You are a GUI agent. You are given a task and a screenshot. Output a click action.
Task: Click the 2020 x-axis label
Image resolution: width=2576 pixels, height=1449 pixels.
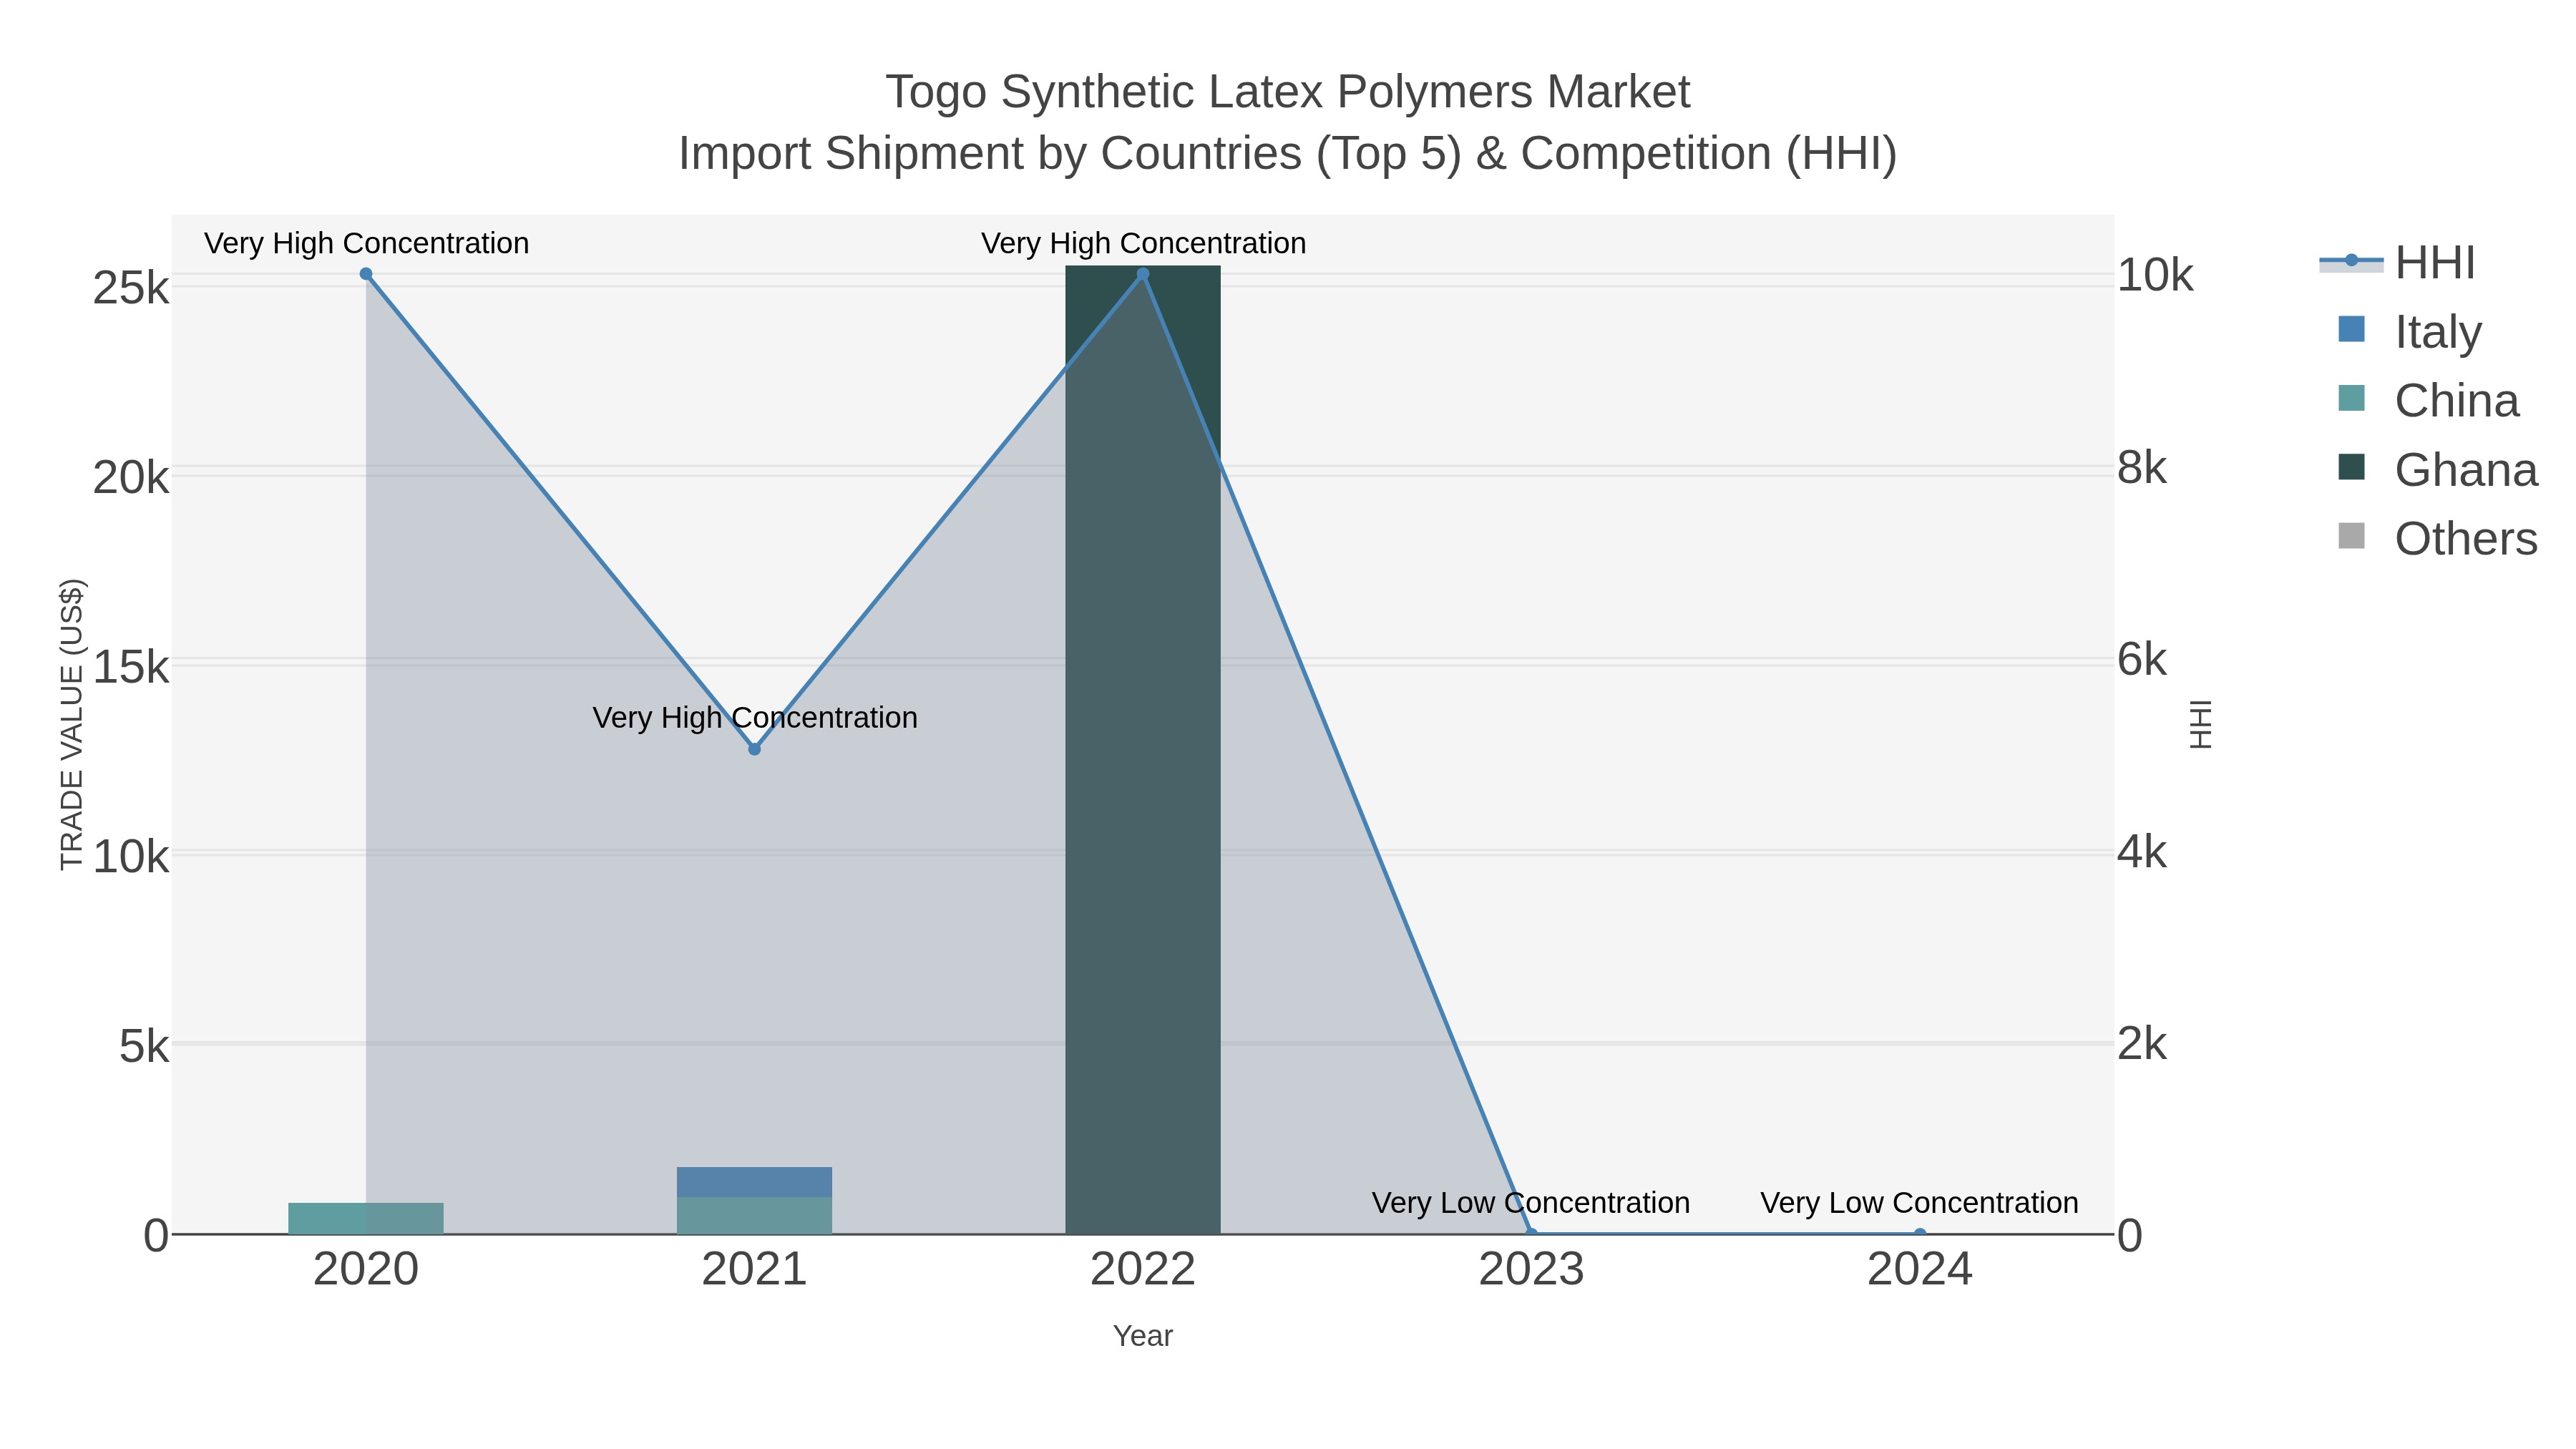(366, 1270)
